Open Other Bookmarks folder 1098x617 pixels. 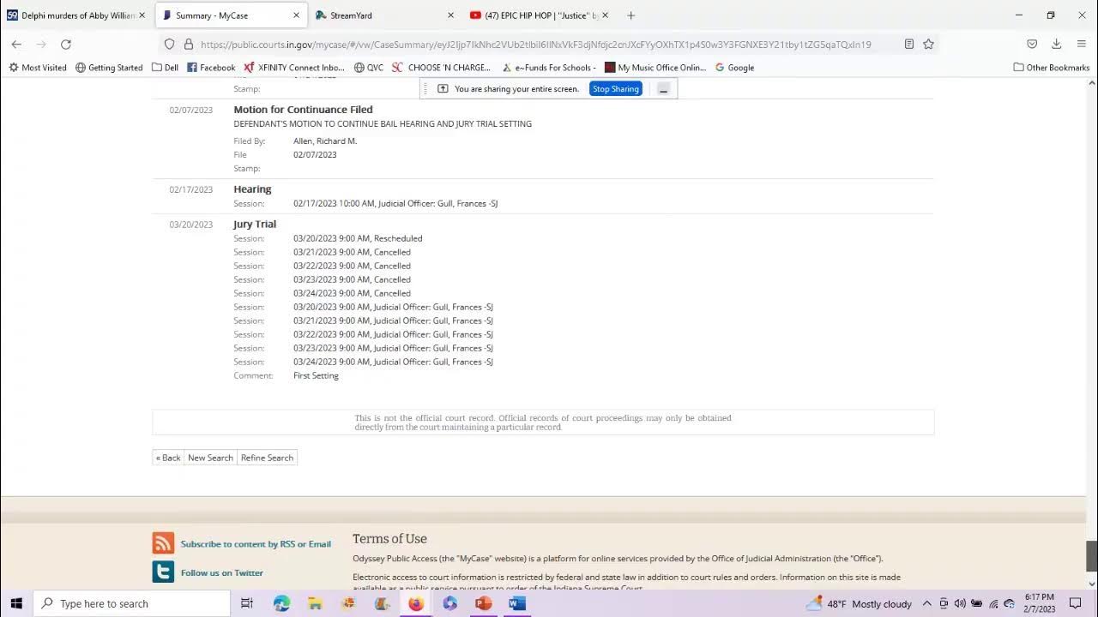click(x=1052, y=68)
